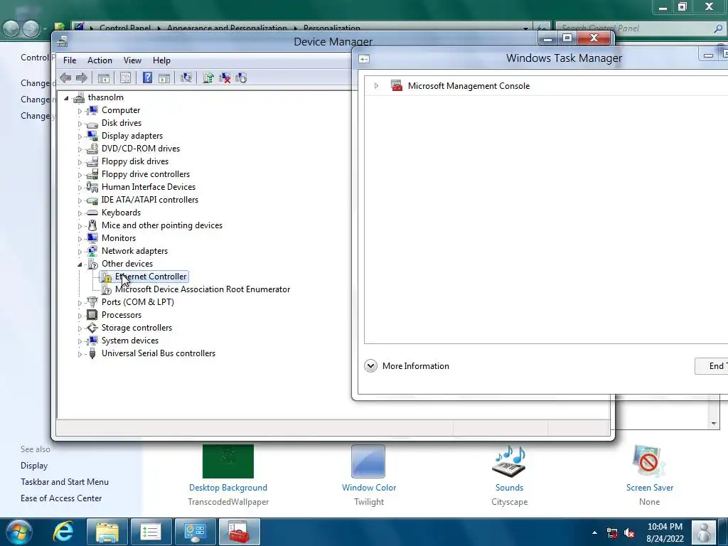Viewport: 728px width, 546px height.
Task: Expand the Universal Serial Bus controllers category
Action: pos(80,354)
